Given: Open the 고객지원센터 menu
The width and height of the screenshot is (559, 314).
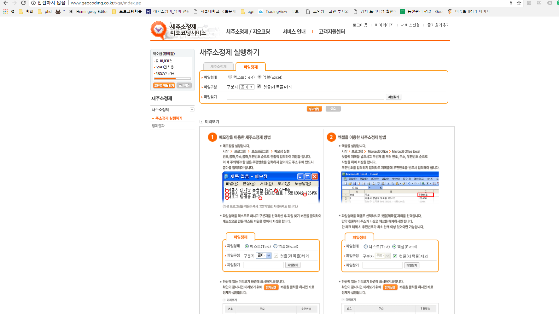Looking at the screenshot, I should tap(332, 31).
